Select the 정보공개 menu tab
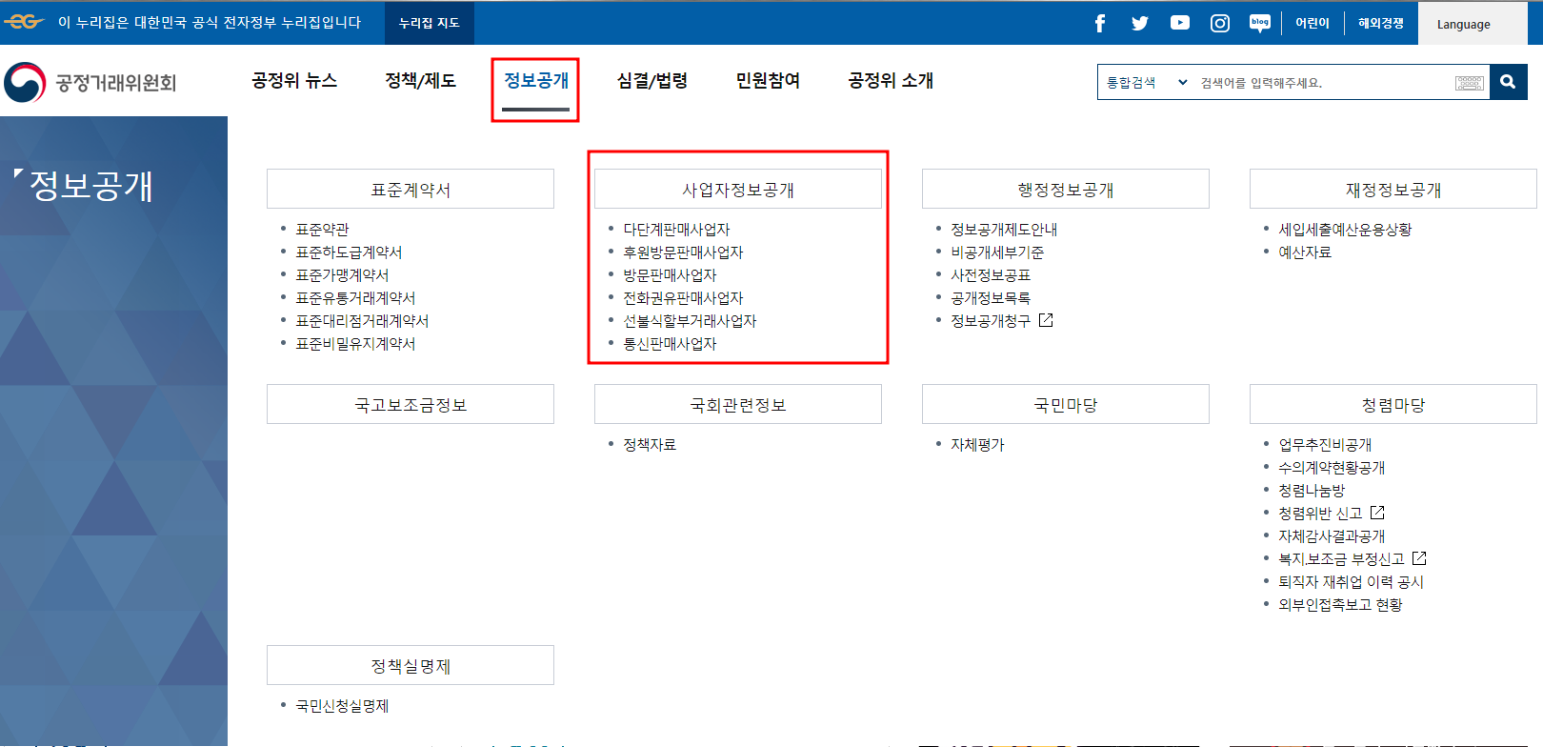This screenshot has height=747, width=1543. tap(536, 81)
